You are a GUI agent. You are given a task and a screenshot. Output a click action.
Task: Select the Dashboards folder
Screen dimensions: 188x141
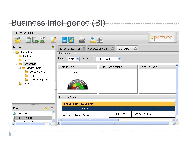click(29, 64)
